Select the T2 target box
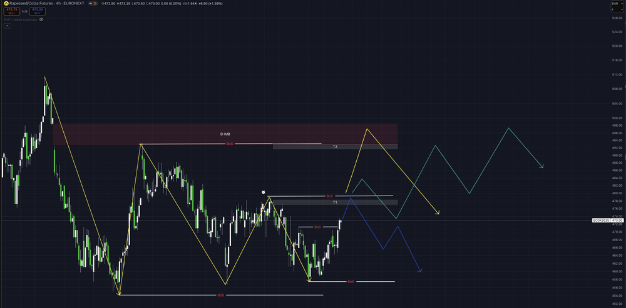Screen dimensions: 626x308 pyautogui.click(x=336, y=147)
